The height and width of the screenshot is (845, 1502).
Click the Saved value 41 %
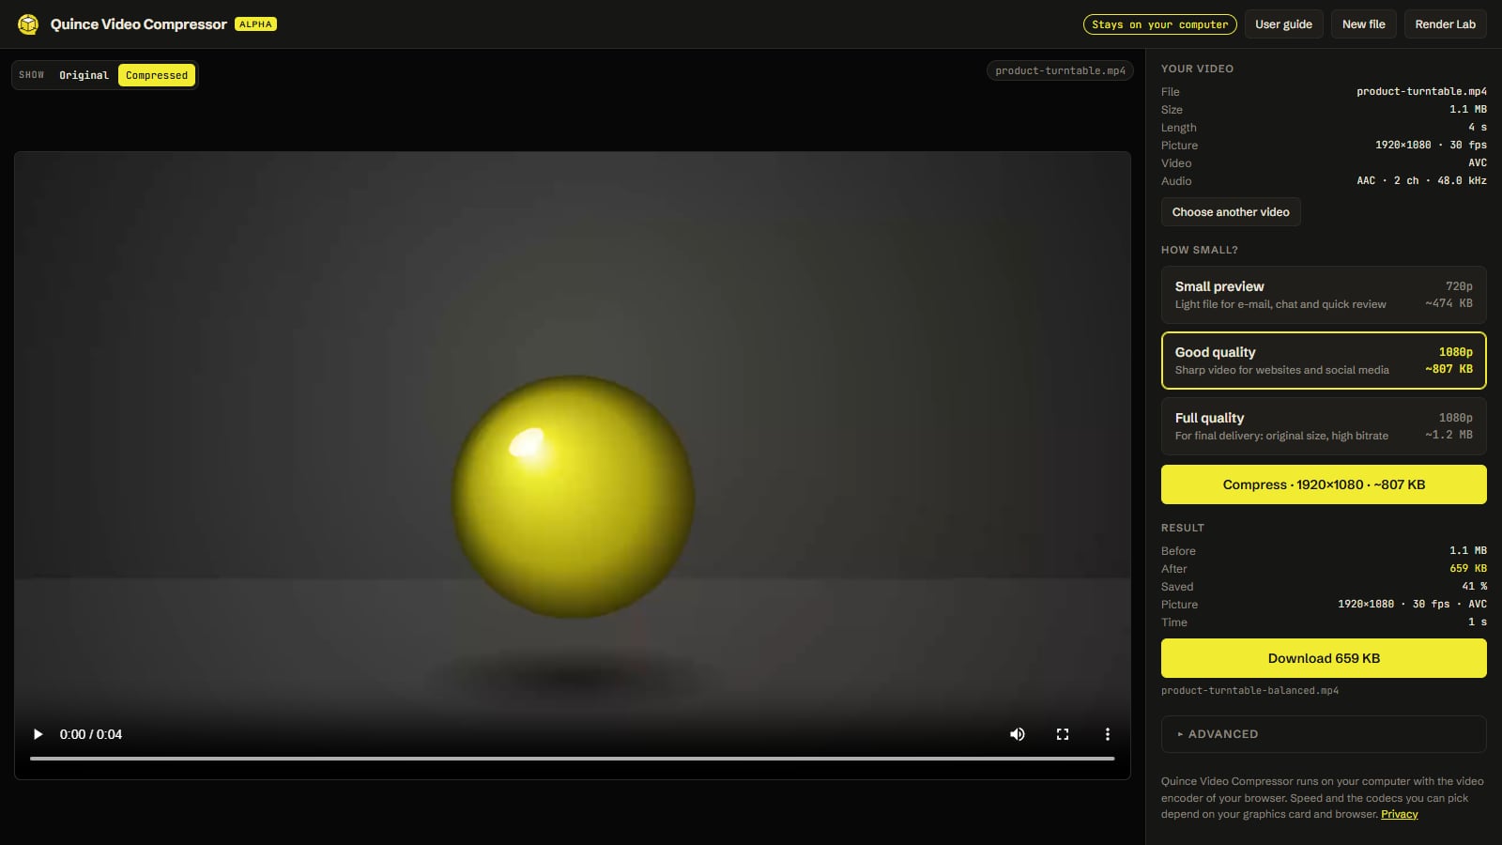click(1474, 587)
